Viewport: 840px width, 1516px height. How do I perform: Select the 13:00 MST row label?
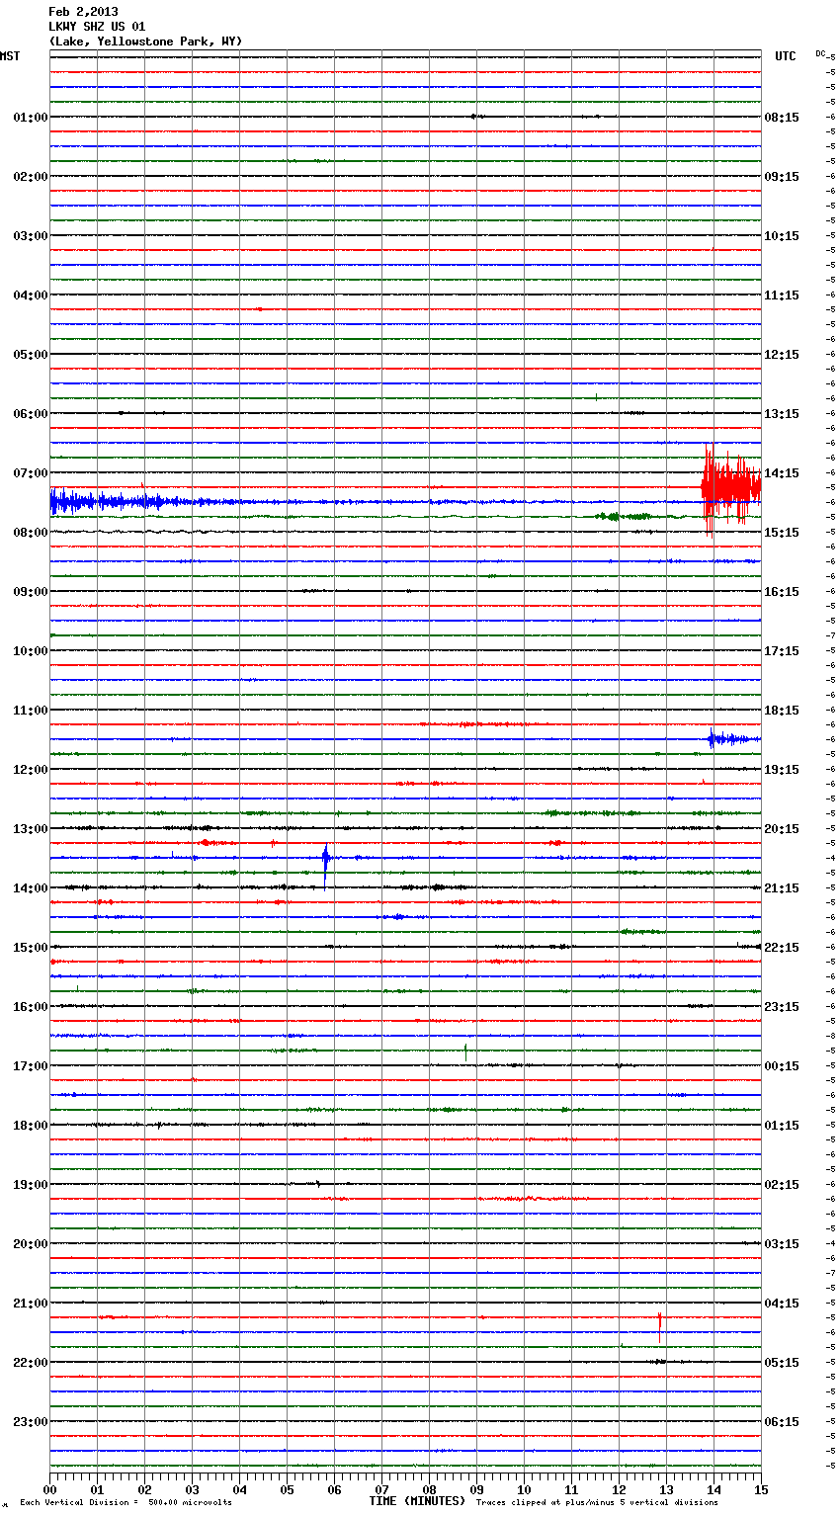(x=31, y=829)
